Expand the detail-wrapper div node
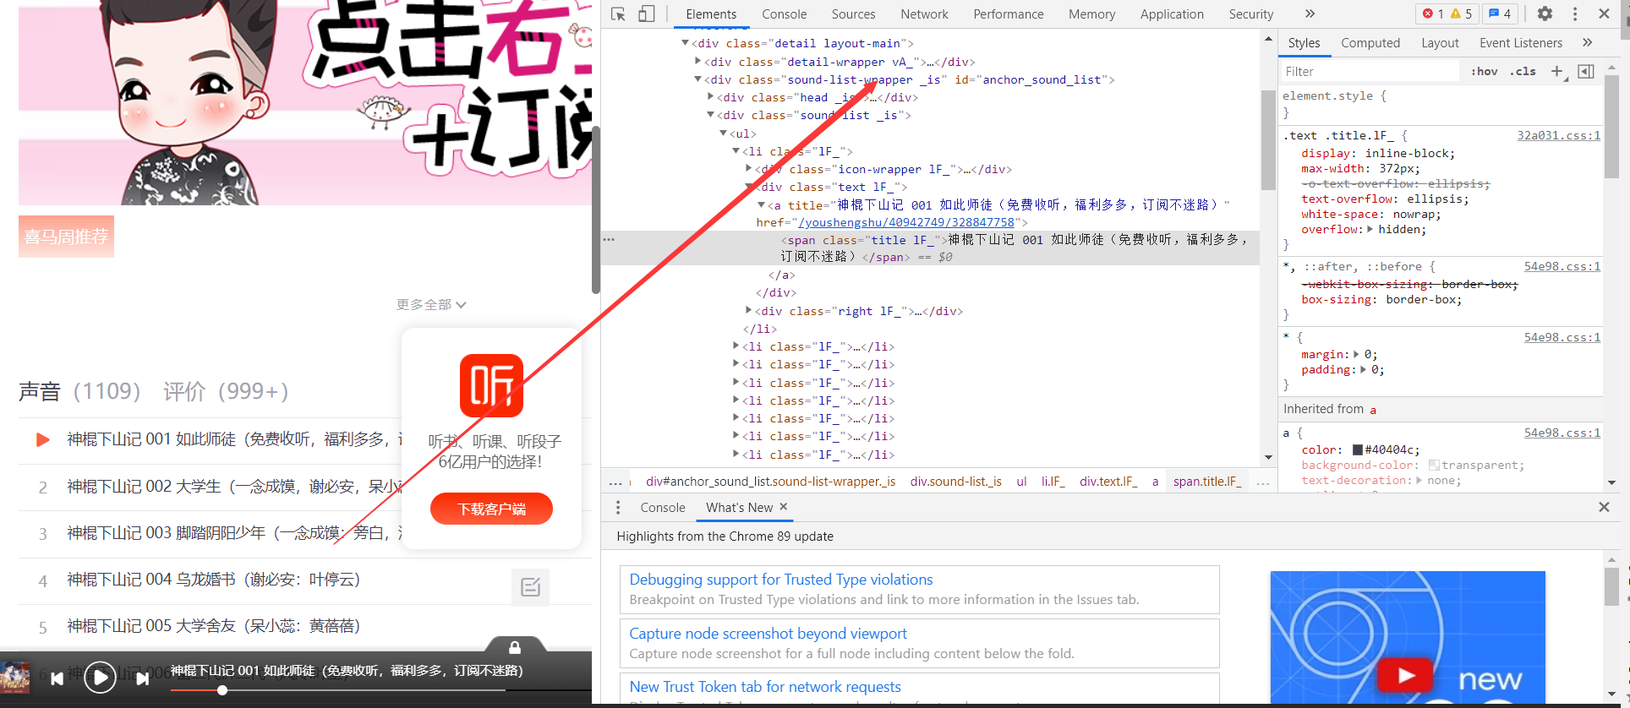The image size is (1630, 708). pos(697,61)
